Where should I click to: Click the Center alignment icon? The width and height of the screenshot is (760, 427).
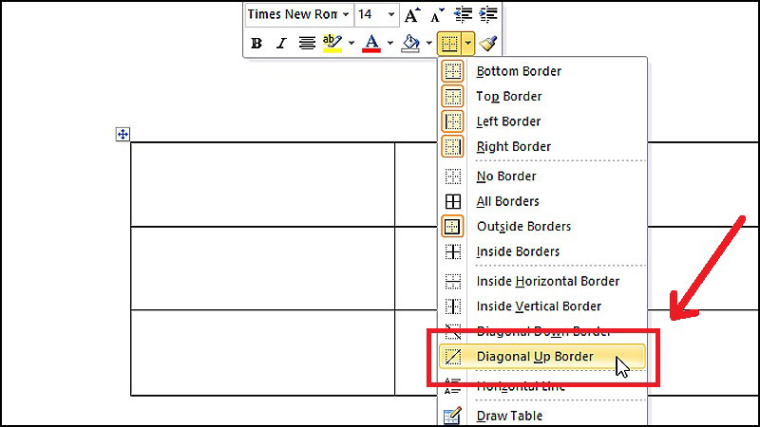tap(306, 44)
